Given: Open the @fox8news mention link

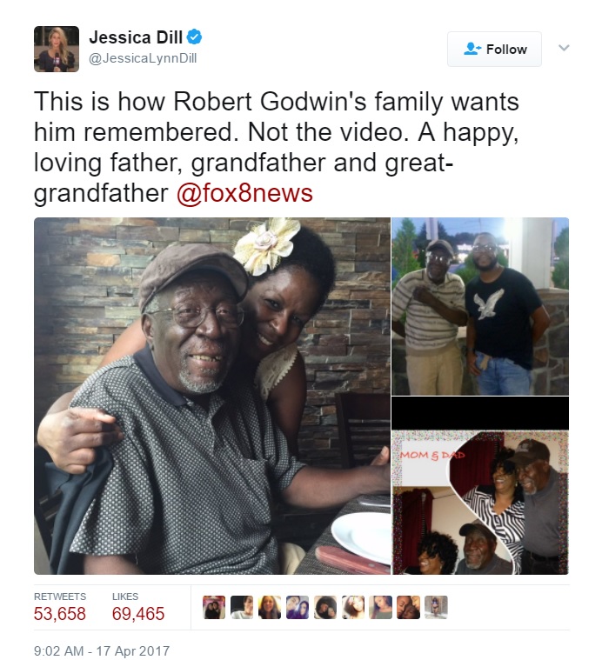Looking at the screenshot, I should coord(244,193).
